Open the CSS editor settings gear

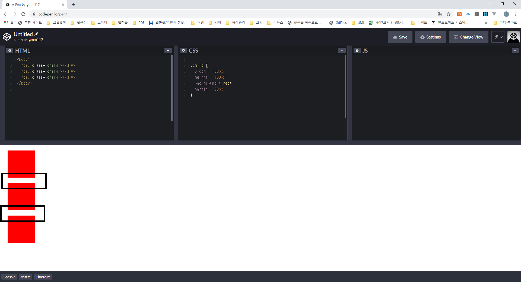(183, 50)
